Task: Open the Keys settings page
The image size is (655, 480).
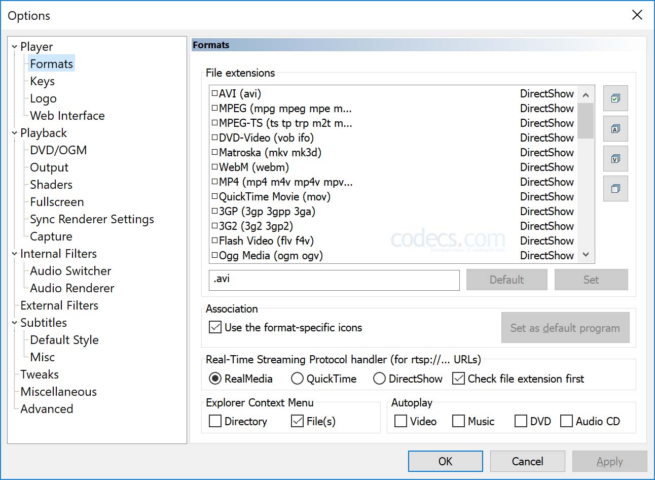Action: tap(42, 81)
